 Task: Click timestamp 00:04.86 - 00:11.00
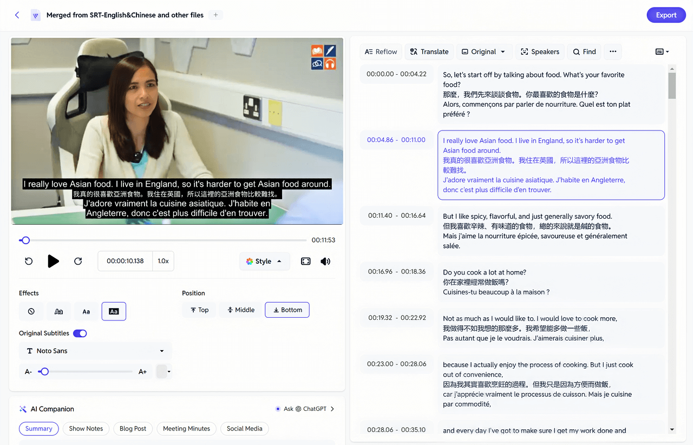(396, 140)
